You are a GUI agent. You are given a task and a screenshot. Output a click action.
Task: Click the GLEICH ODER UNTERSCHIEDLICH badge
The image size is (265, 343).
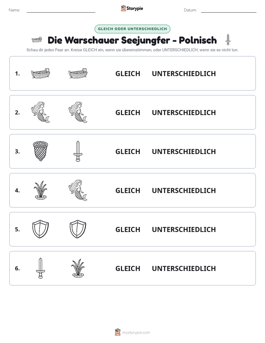pyautogui.click(x=132, y=29)
